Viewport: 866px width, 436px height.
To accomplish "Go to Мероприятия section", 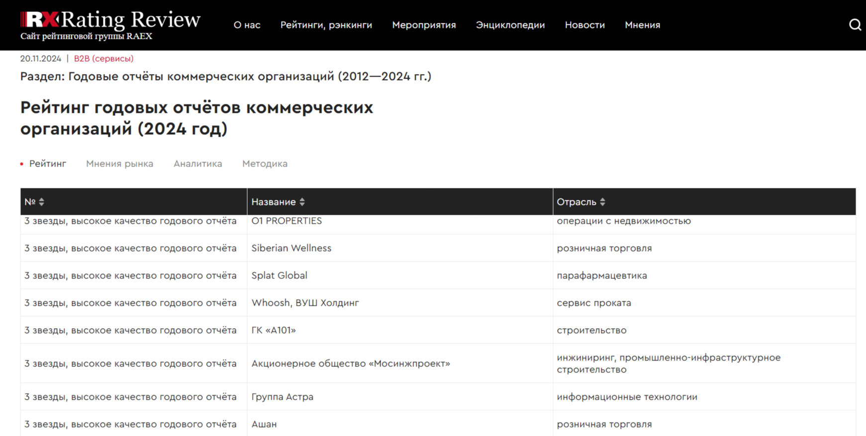I will click(x=424, y=25).
